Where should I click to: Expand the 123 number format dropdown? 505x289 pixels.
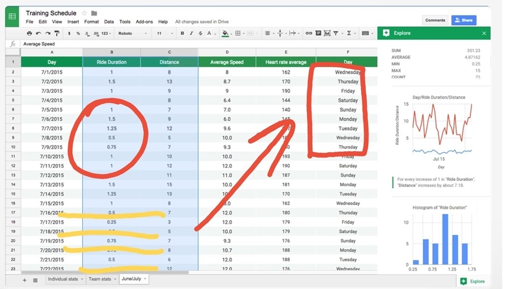point(107,34)
